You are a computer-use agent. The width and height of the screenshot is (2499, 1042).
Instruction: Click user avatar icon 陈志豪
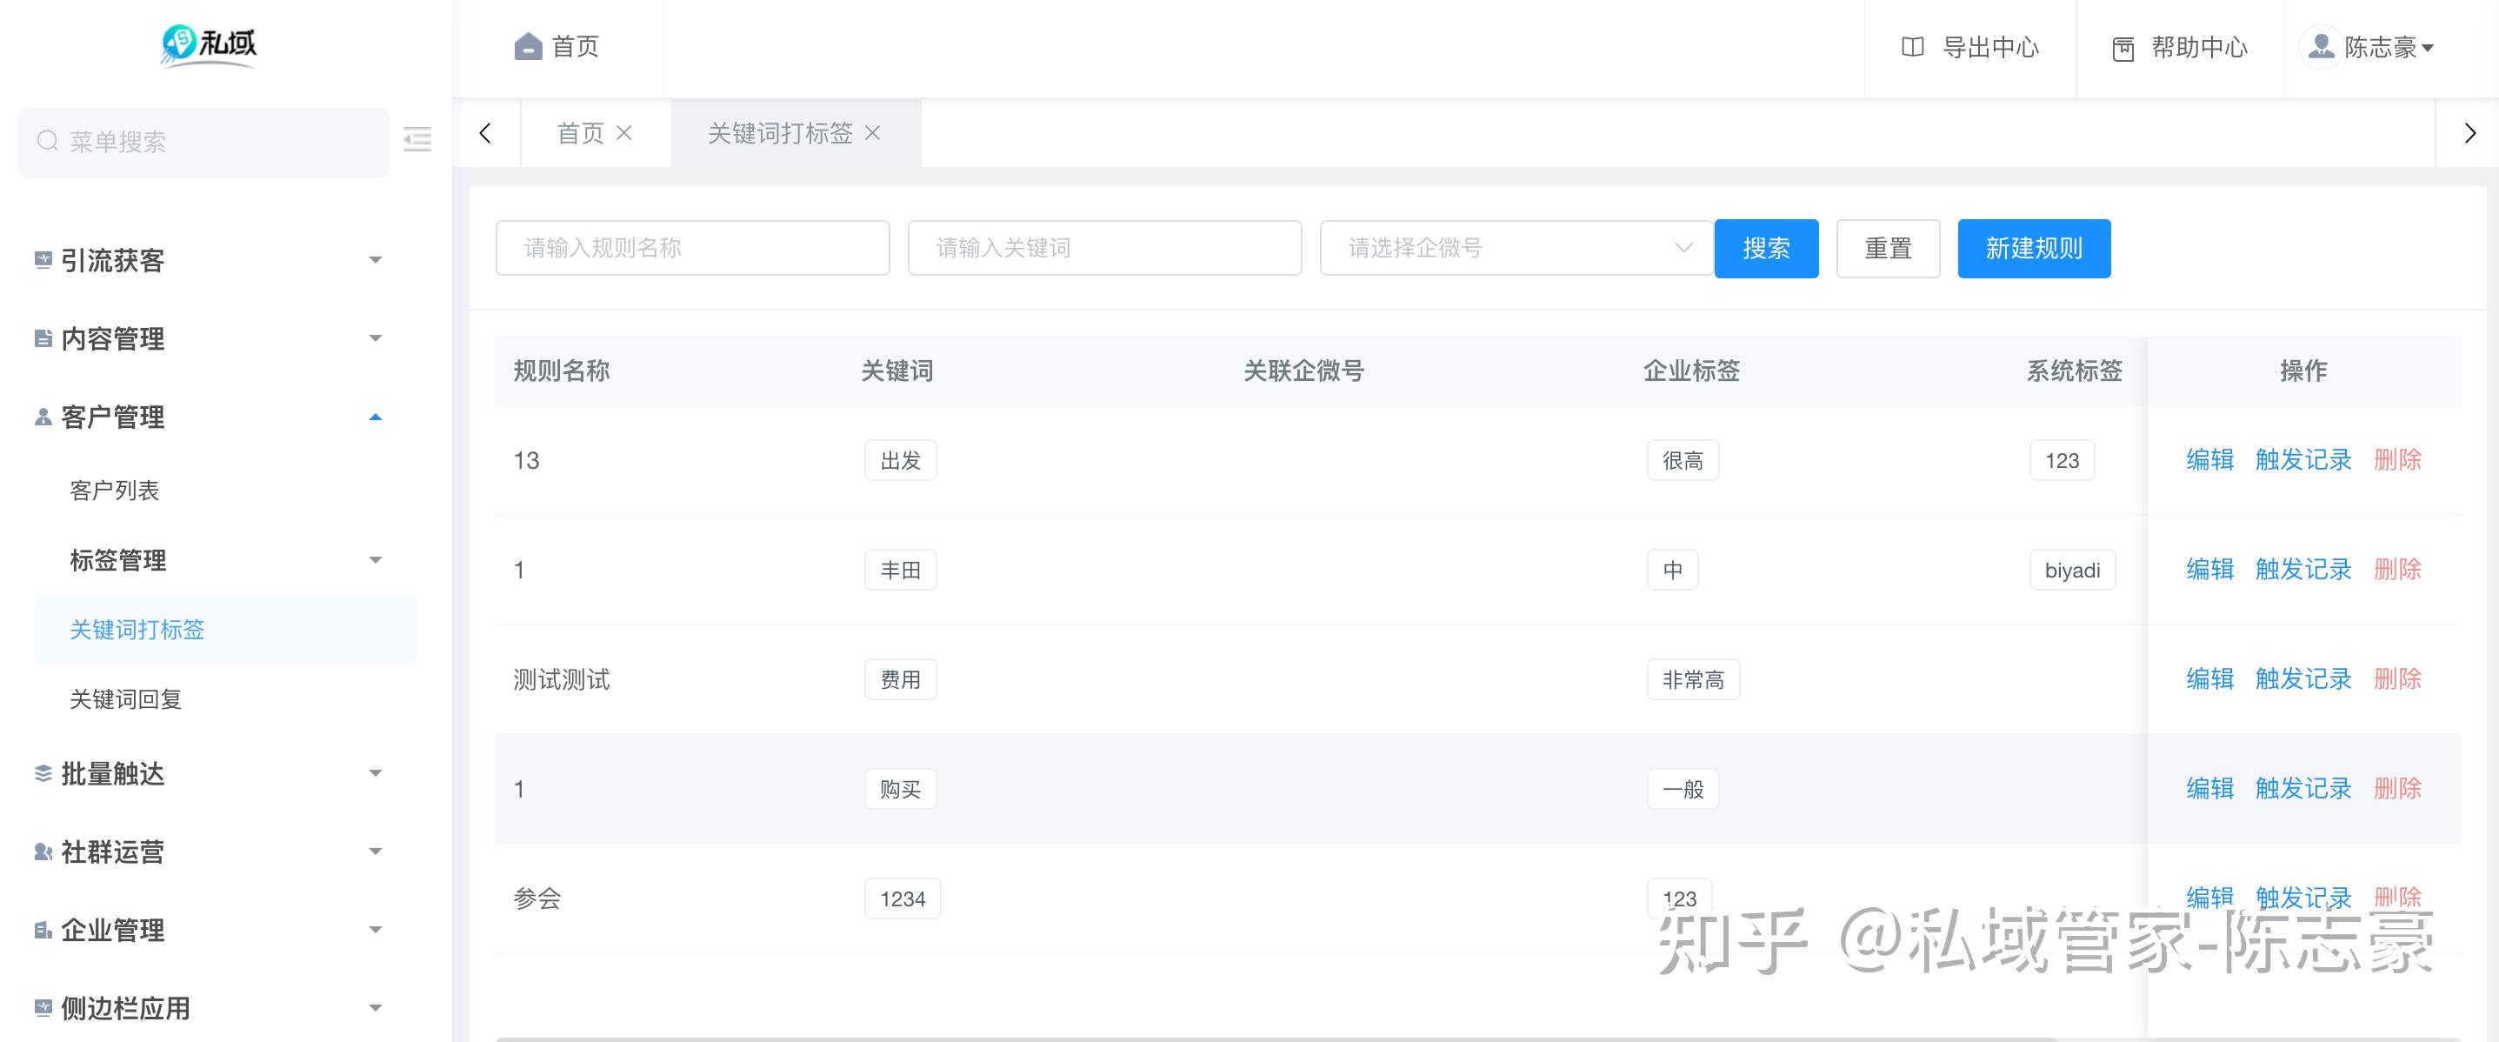[x=2321, y=47]
